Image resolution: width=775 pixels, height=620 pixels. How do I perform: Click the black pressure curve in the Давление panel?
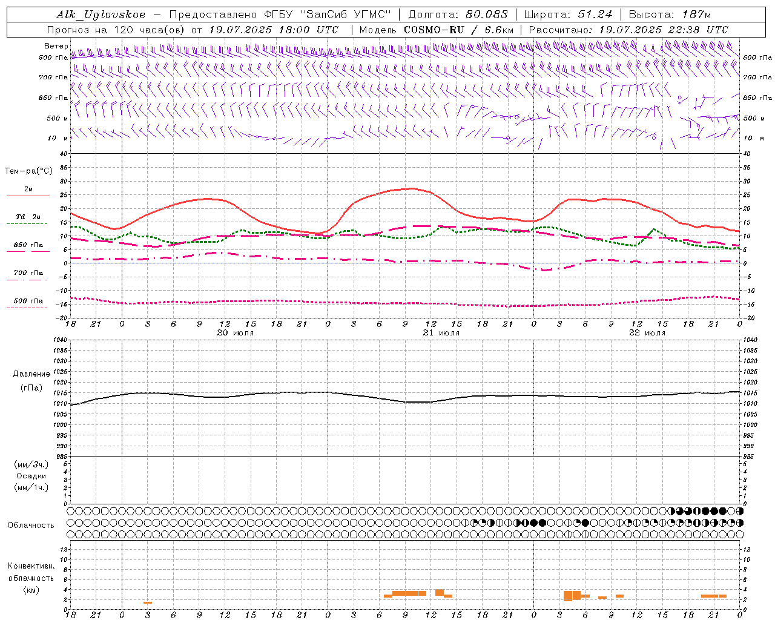405,397
